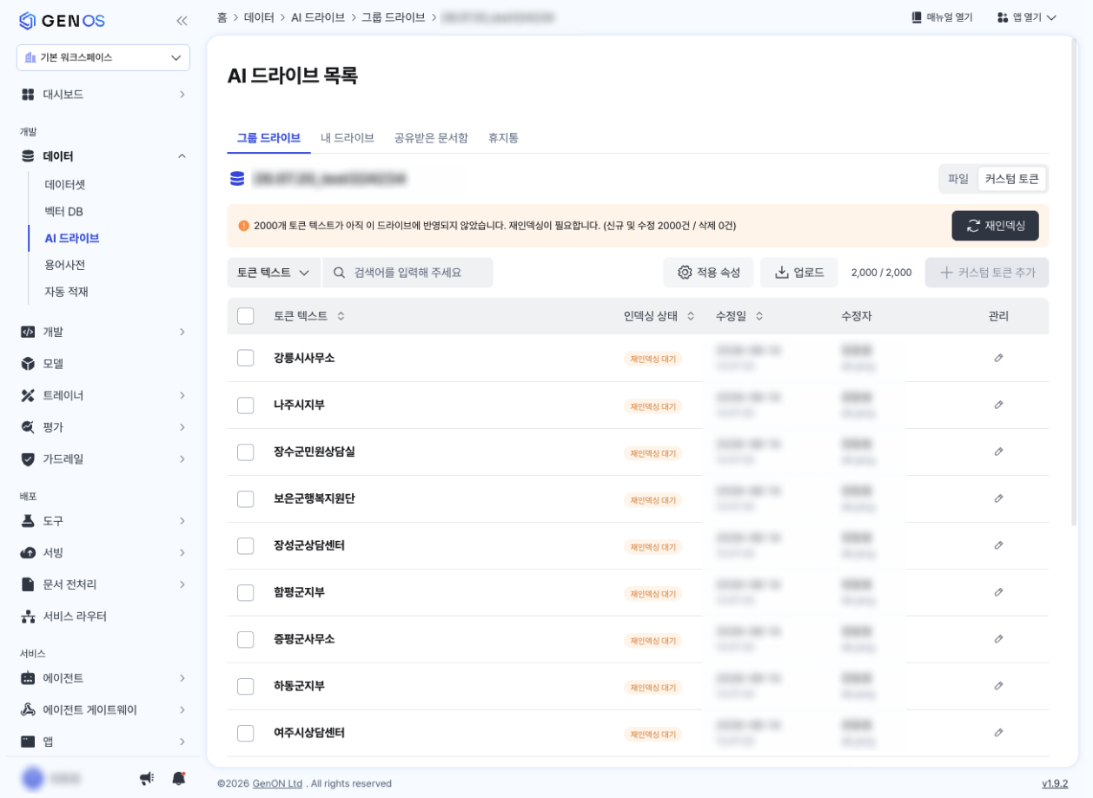Click the 트레이너 tools icon
The width and height of the screenshot is (1093, 798).
click(x=28, y=395)
